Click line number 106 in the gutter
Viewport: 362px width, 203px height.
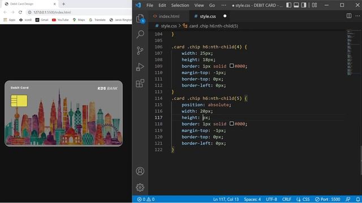pos(158,47)
